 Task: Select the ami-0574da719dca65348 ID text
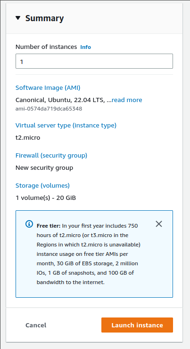pos(49,109)
